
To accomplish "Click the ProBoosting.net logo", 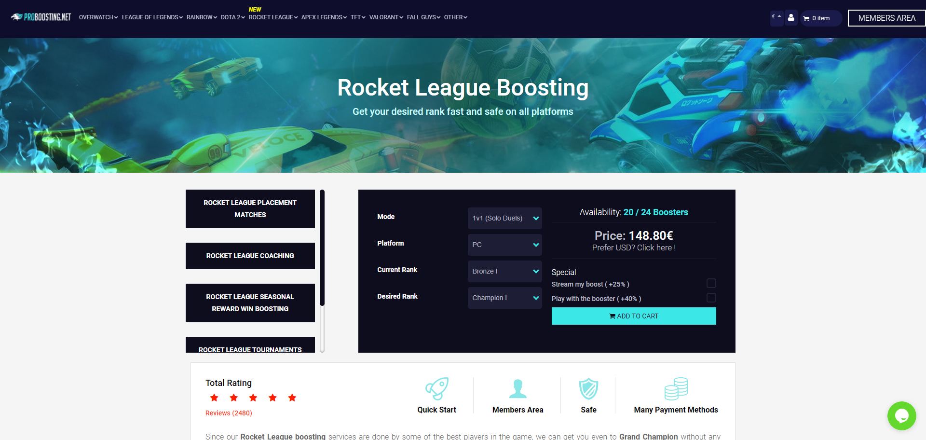I will click(41, 17).
